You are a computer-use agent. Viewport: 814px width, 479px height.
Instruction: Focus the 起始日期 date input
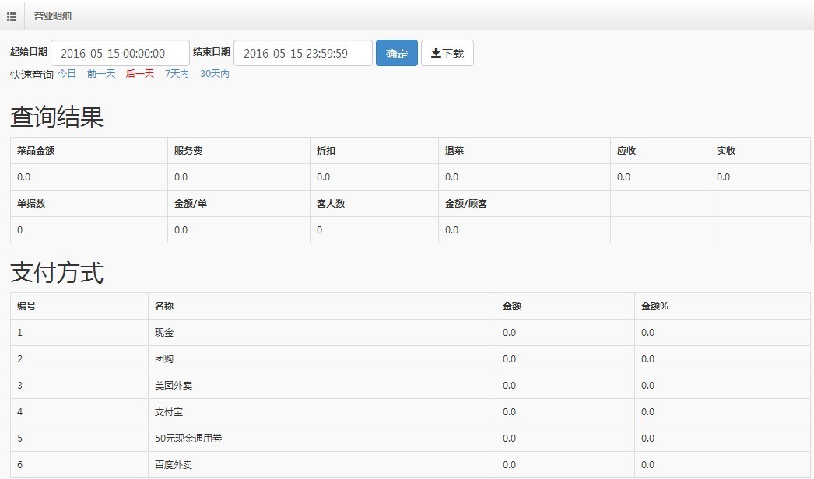[120, 53]
